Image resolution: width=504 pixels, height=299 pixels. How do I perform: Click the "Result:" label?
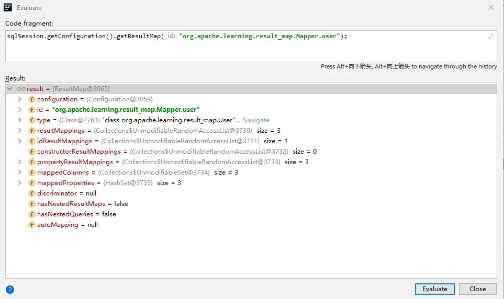coord(15,78)
